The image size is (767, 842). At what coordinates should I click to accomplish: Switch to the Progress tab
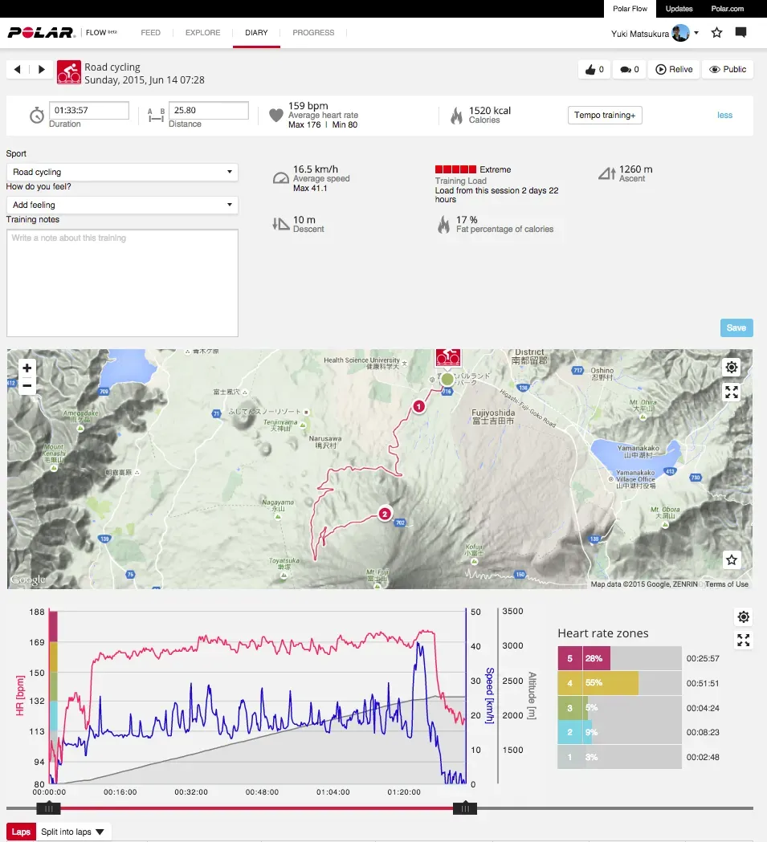(x=313, y=33)
